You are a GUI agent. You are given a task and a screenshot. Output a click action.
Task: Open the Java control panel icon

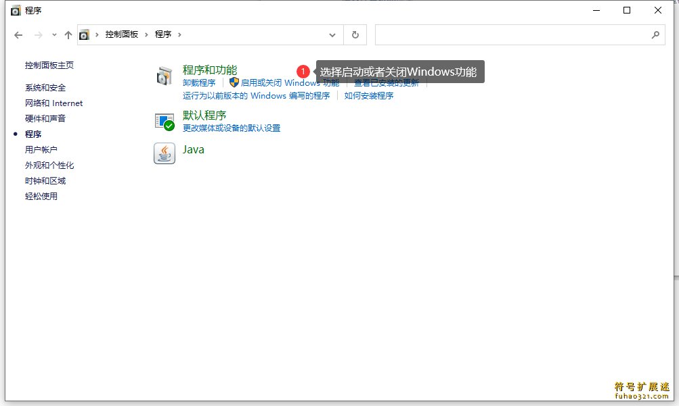pos(165,153)
